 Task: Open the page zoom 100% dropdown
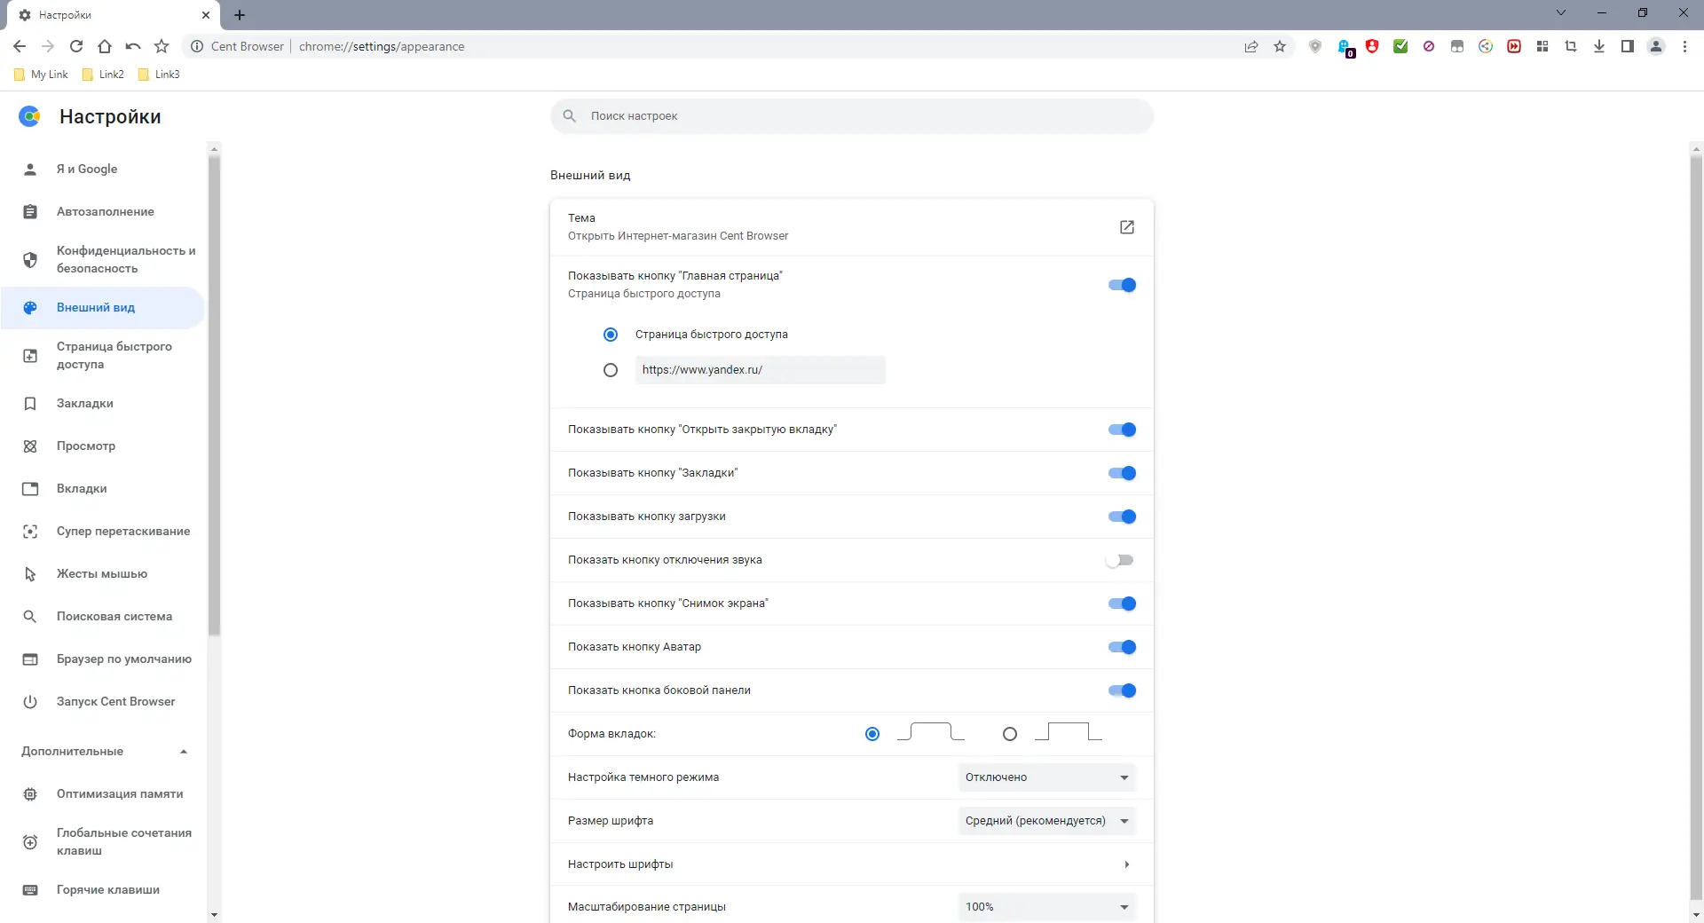pyautogui.click(x=1046, y=907)
